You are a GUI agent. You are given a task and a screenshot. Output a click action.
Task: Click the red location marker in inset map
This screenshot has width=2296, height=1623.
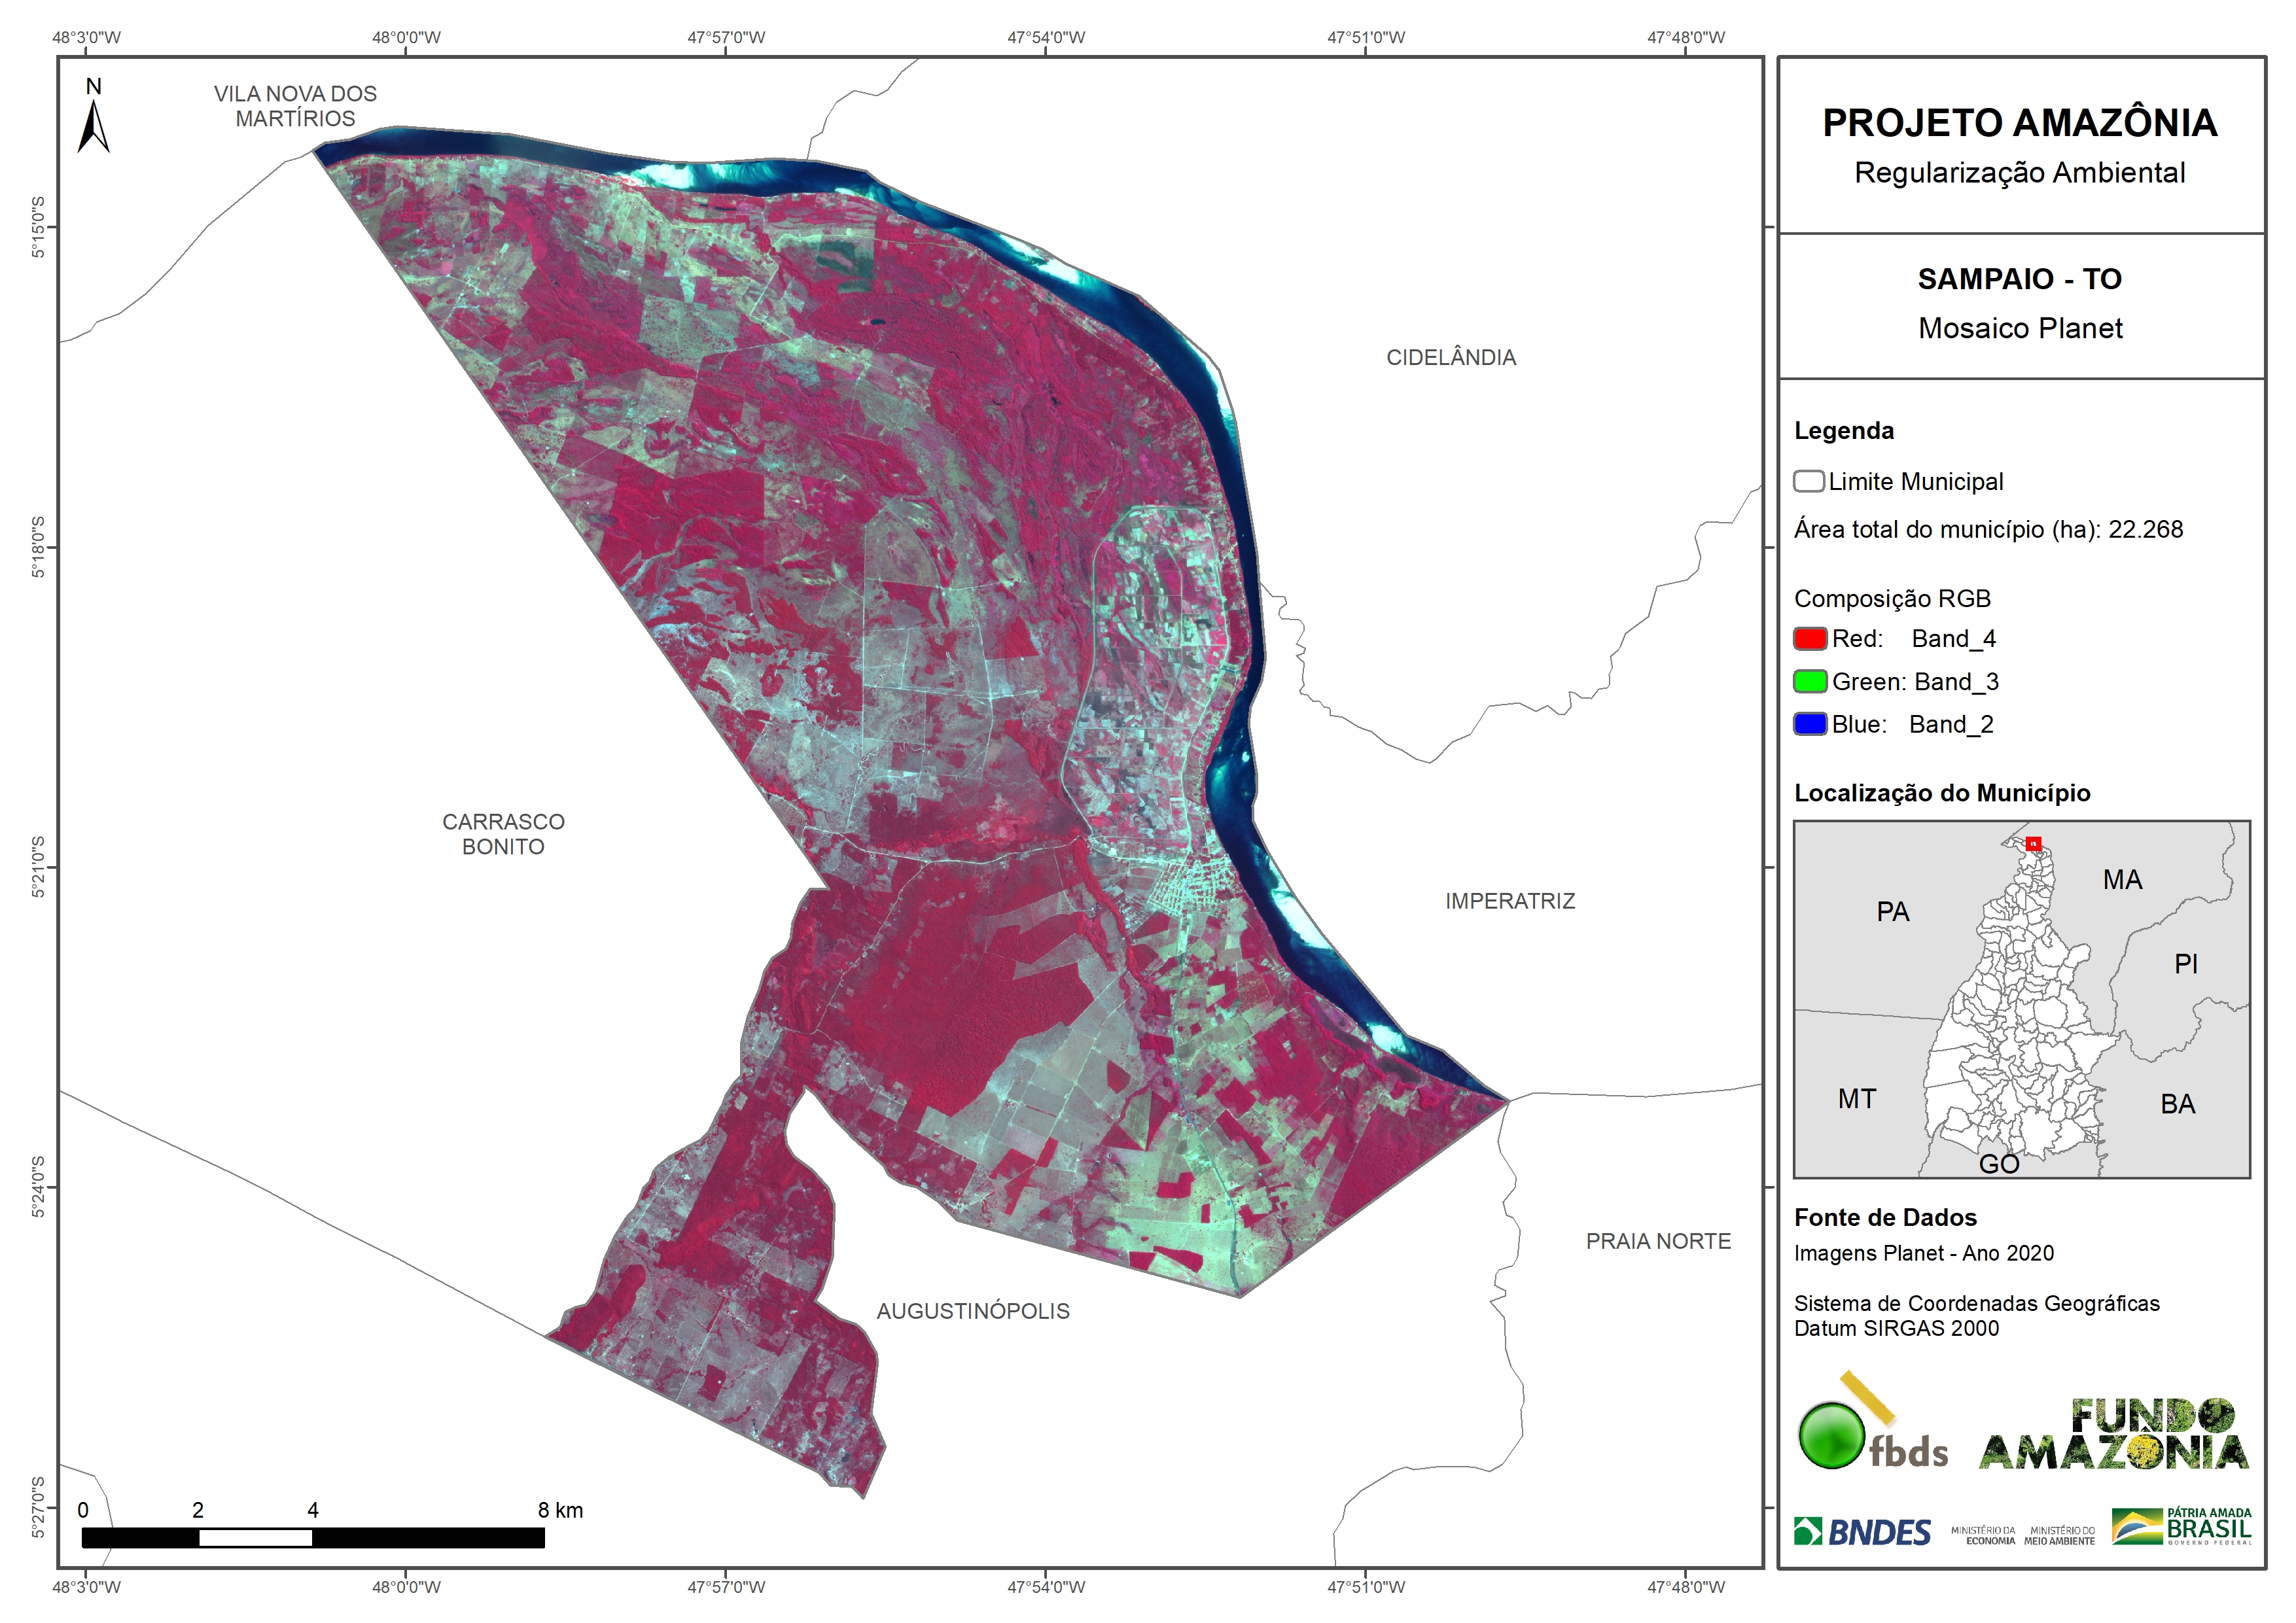click(2033, 843)
